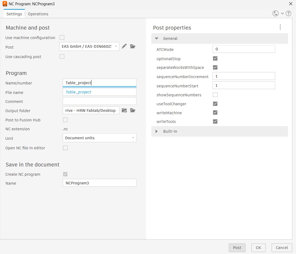296x254 pixels.
Task: Switch to the Operations tab
Action: point(38,14)
